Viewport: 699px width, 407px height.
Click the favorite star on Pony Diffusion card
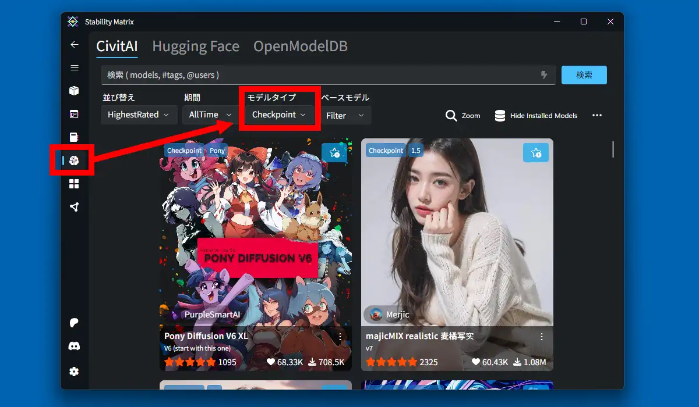pos(334,152)
